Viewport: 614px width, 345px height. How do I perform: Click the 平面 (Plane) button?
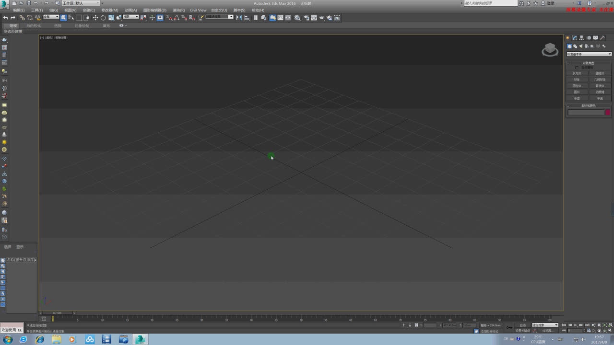click(600, 98)
